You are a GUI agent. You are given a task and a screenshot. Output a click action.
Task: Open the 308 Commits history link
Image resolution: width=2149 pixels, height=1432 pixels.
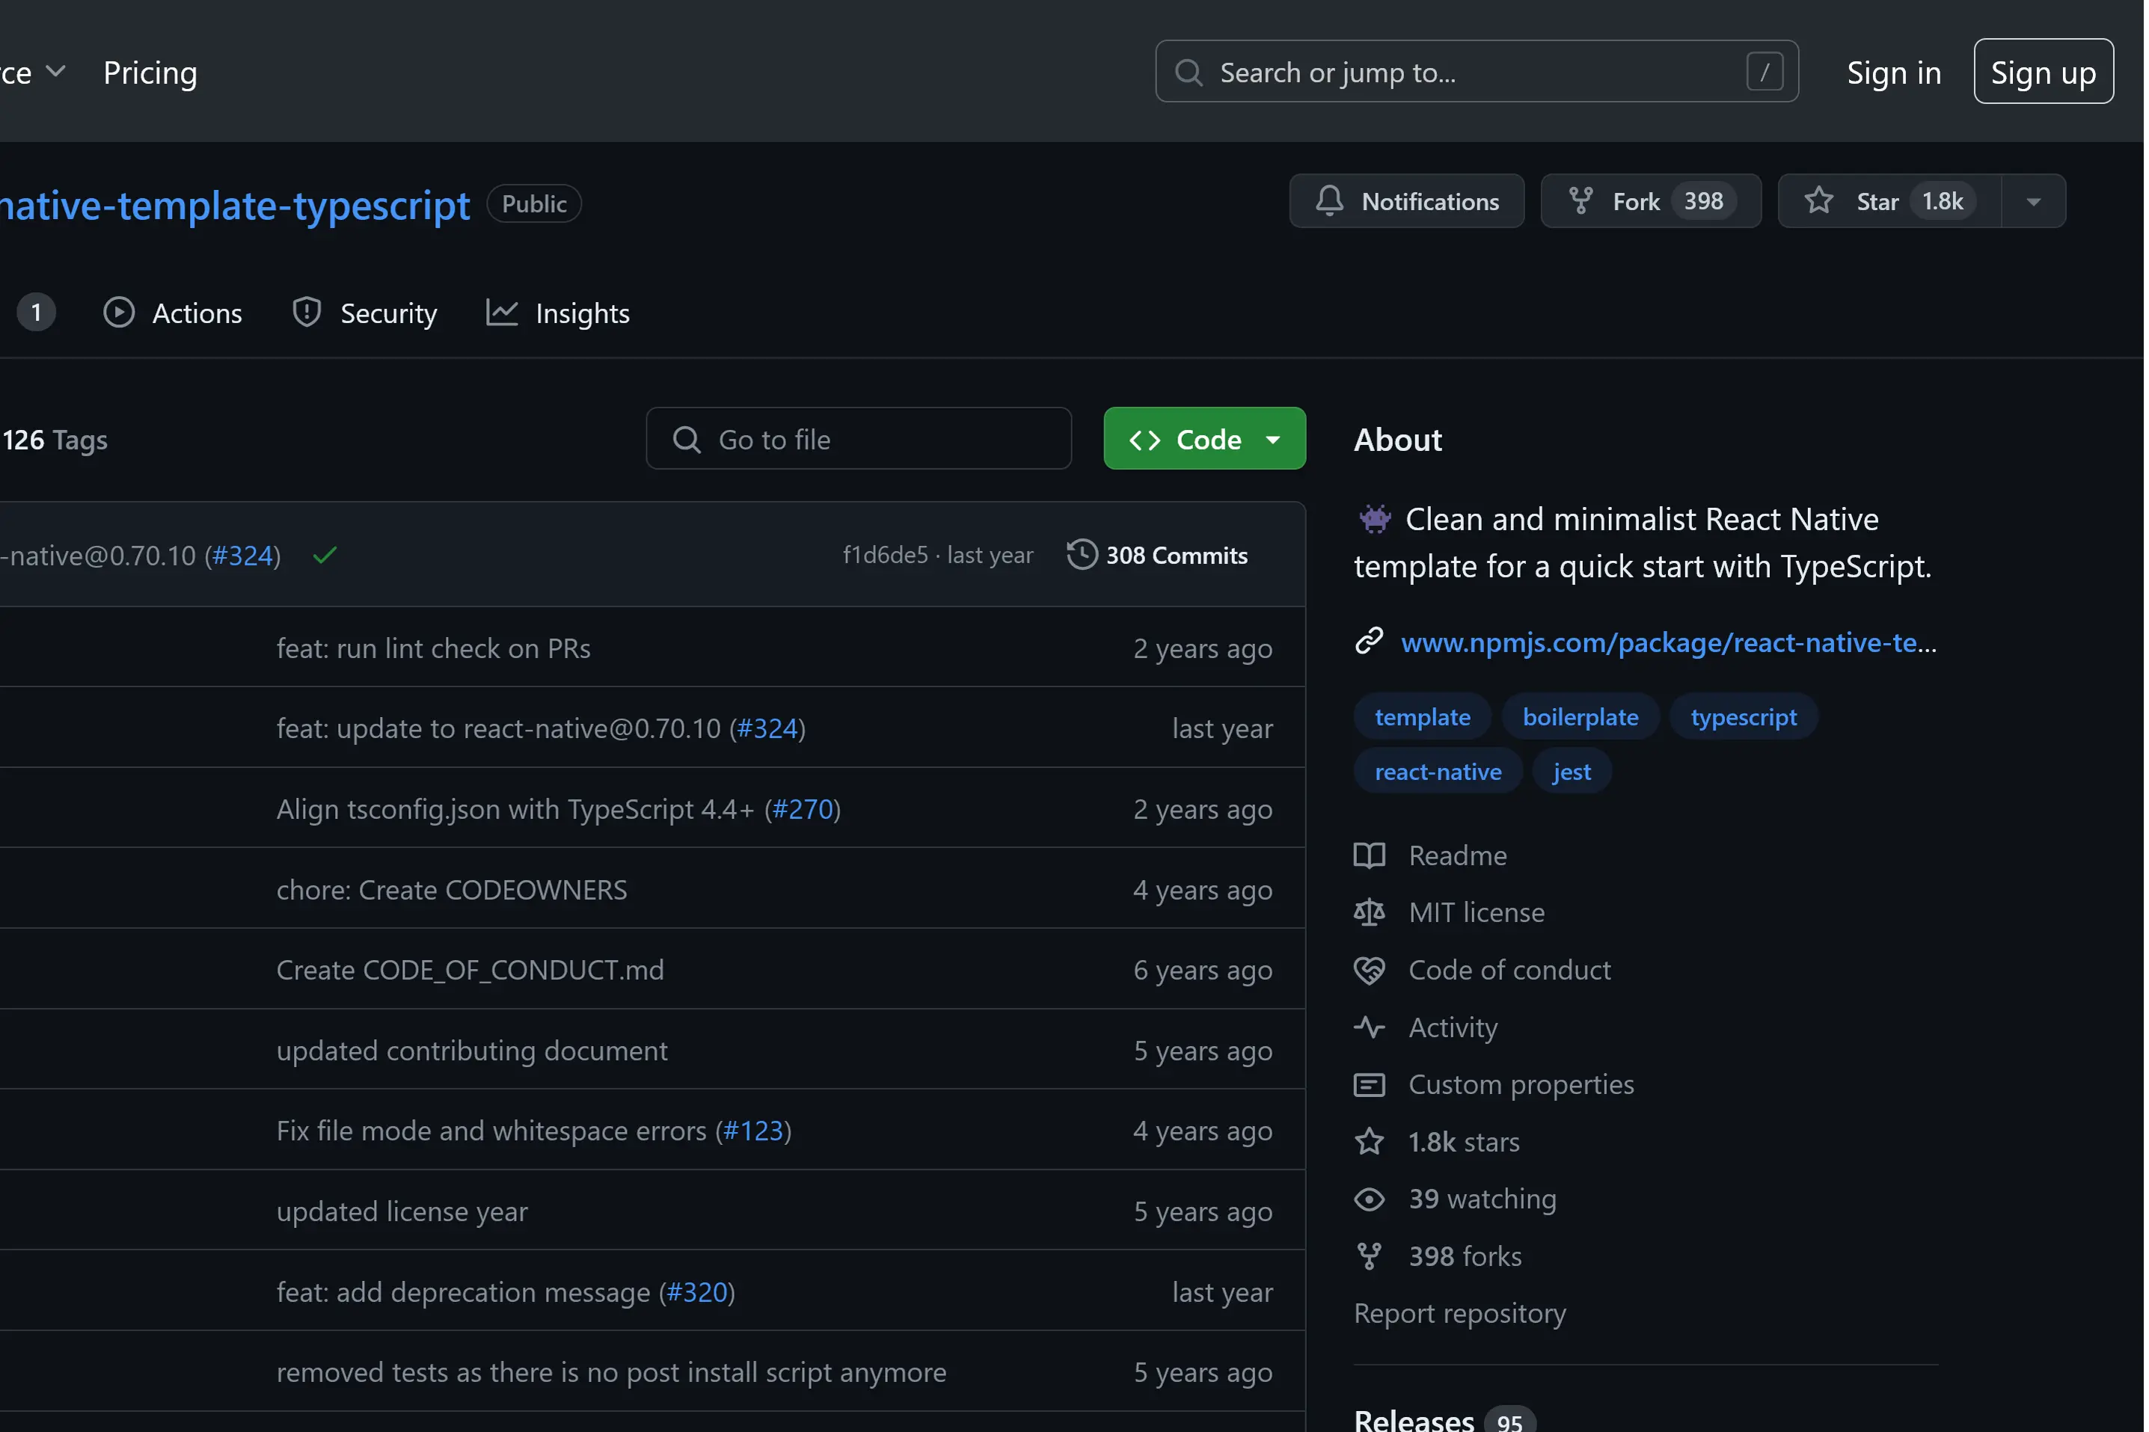click(x=1175, y=556)
